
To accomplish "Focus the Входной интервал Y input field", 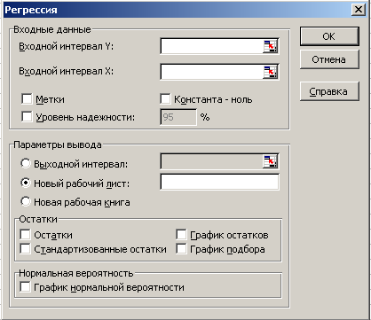I will (212, 46).
